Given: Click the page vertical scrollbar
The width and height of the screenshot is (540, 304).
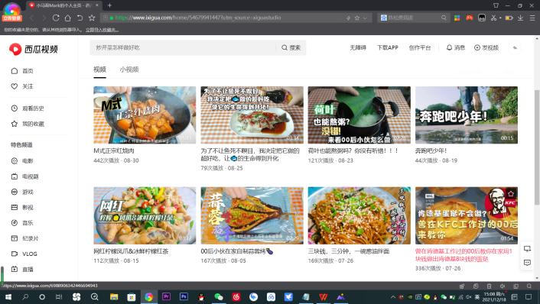Looking at the screenshot, I should coord(537,148).
